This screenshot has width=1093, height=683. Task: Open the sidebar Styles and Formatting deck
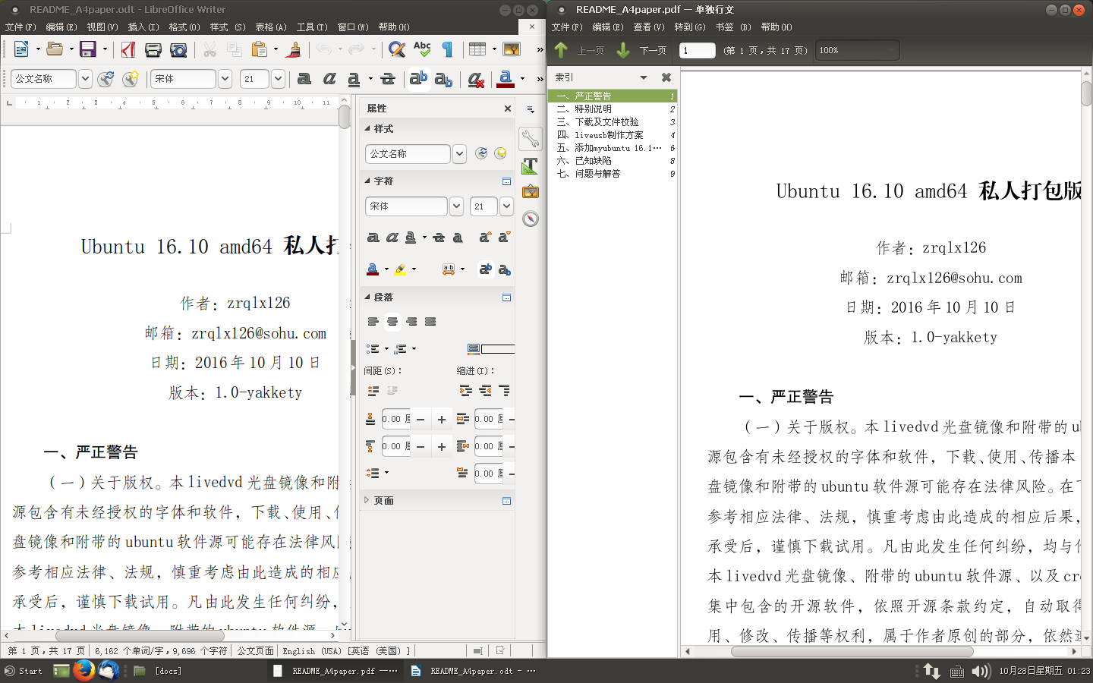pos(530,165)
